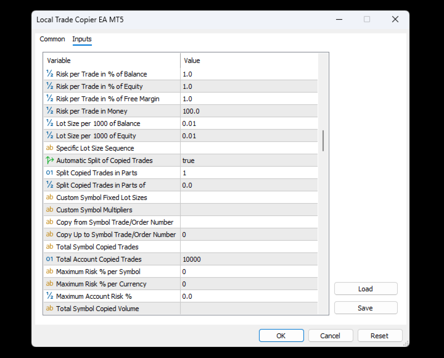
Task: Click the Load button
Action: [x=366, y=289]
